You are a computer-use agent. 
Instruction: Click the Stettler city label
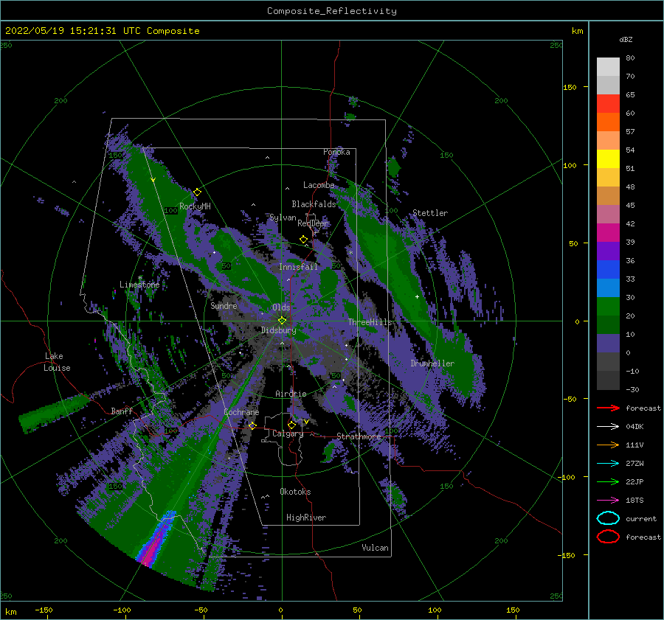point(430,213)
